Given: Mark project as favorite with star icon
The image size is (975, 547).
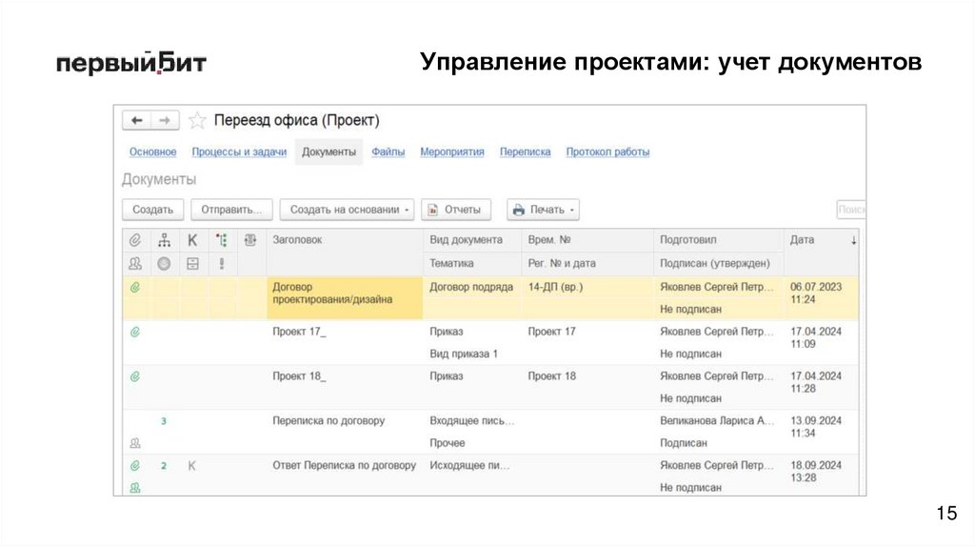Looking at the screenshot, I should click(197, 120).
